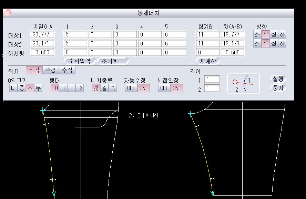Image resolution: width=306 pixels, height=199 pixels.
Task: Switch position to 수직
Action: (x=67, y=70)
